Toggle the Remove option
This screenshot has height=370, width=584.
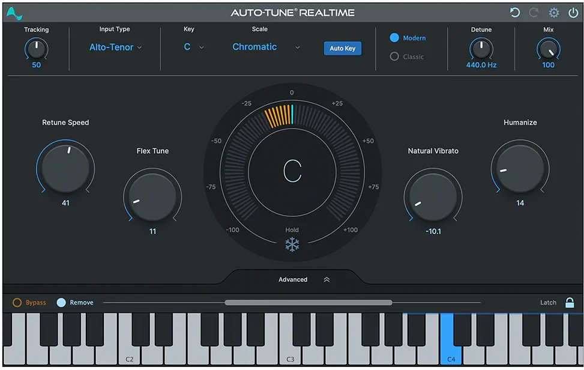point(61,303)
